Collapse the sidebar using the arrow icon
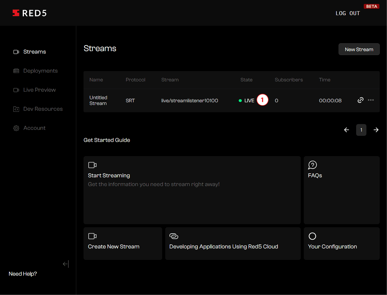This screenshot has height=295, width=387. point(66,264)
